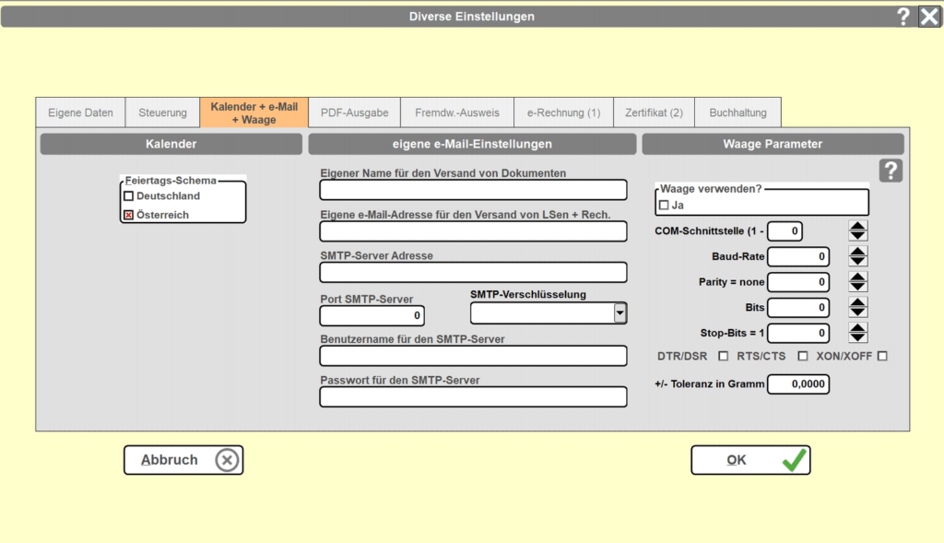The height and width of the screenshot is (543, 944).
Task: Uncheck the Österreich holiday schema
Action: [x=129, y=215]
